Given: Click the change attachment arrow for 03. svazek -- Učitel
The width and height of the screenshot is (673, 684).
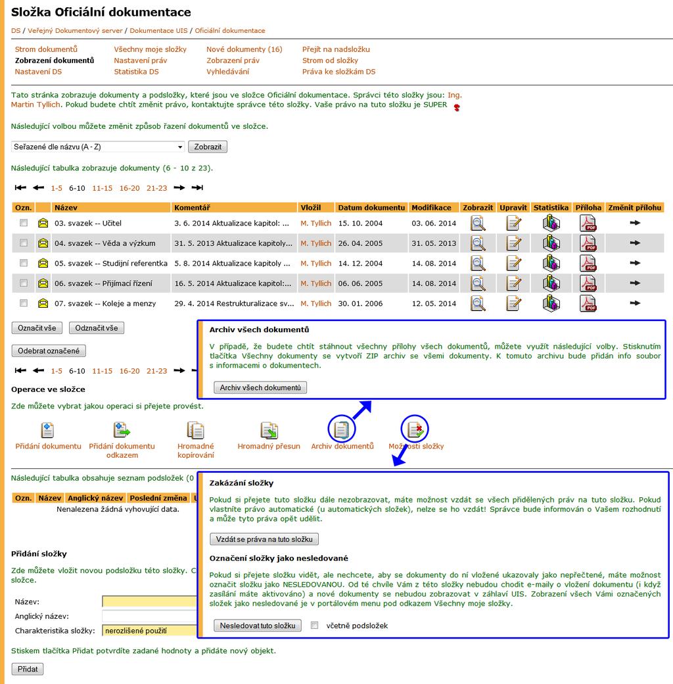Looking at the screenshot, I should (635, 223).
